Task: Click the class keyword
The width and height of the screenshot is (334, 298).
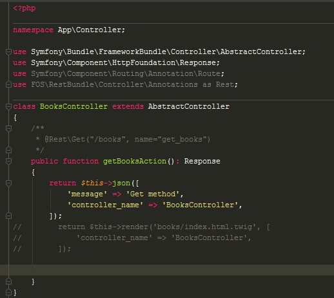Action: (x=24, y=106)
